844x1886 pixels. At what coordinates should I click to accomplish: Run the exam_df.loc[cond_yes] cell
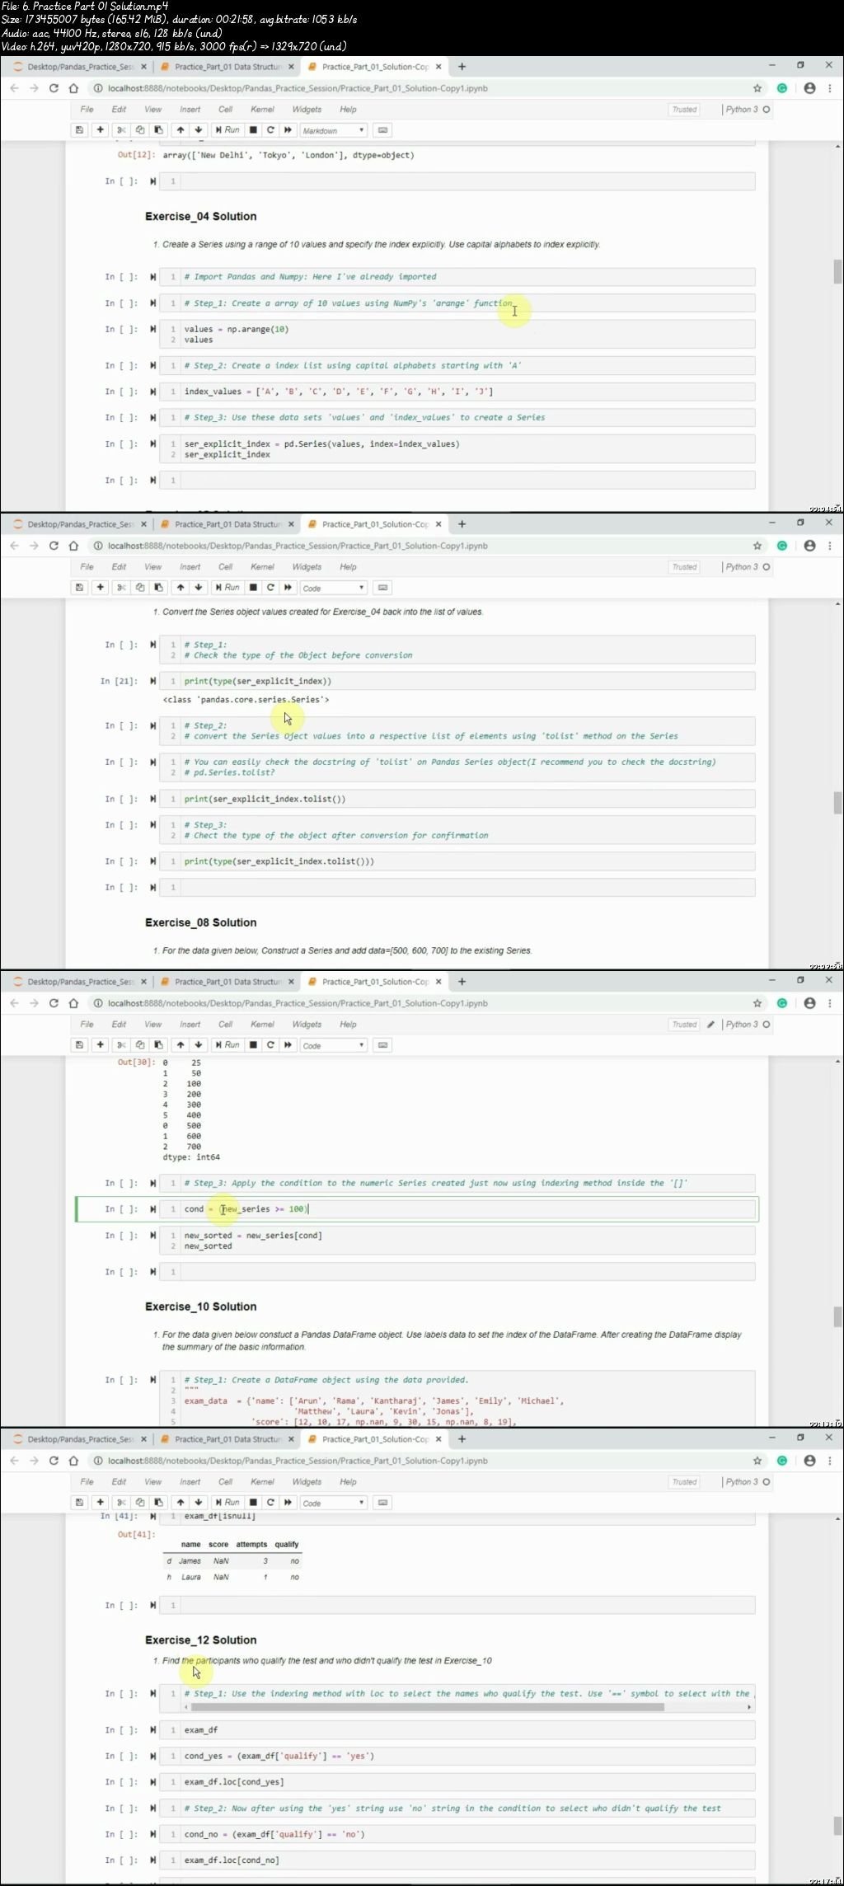pos(153,1782)
